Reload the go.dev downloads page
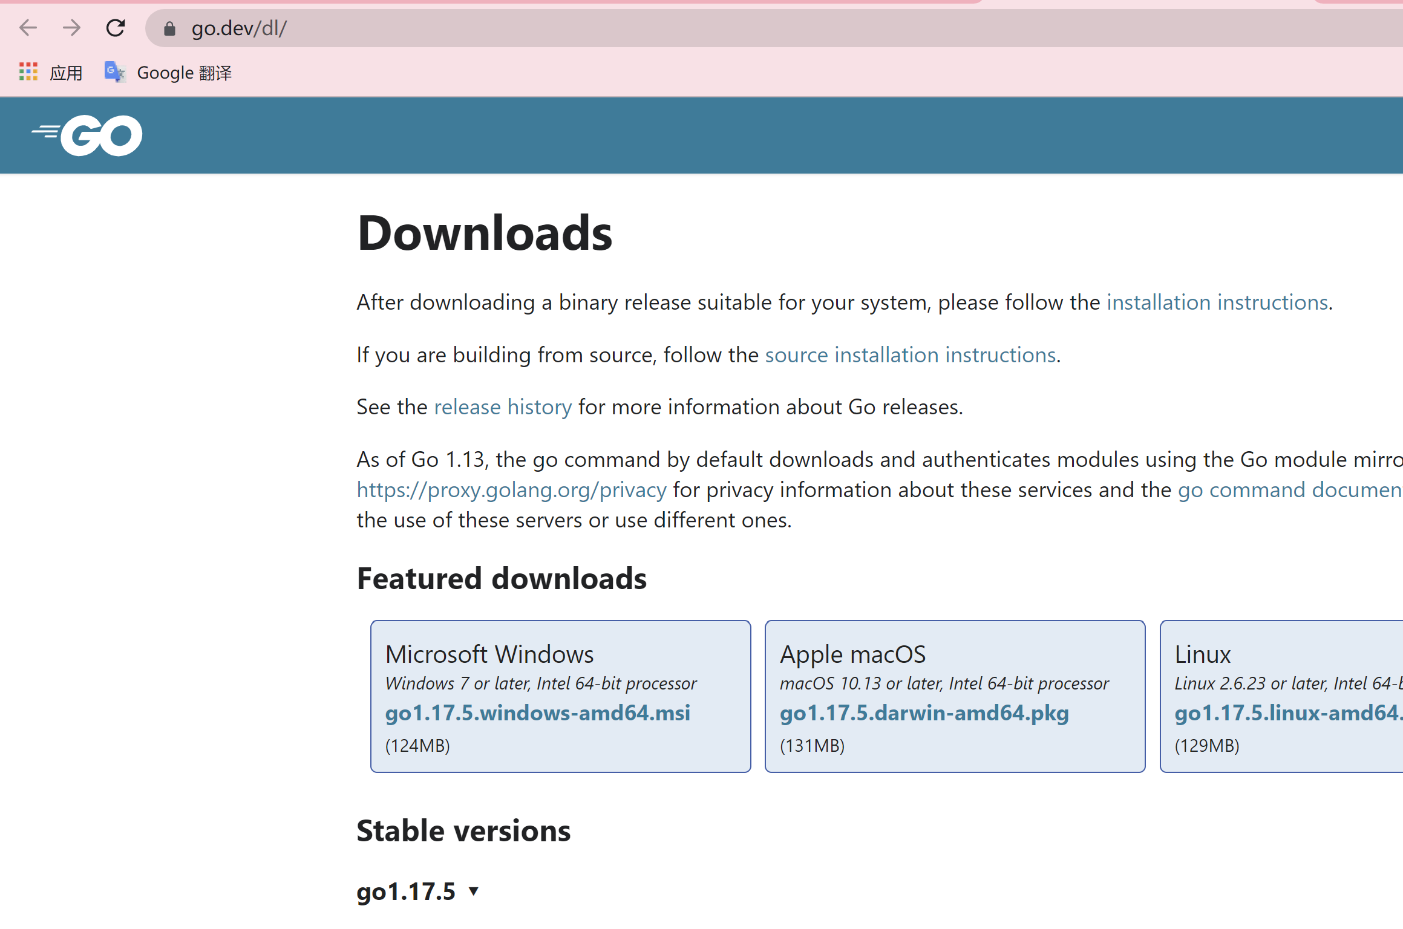 116,28
